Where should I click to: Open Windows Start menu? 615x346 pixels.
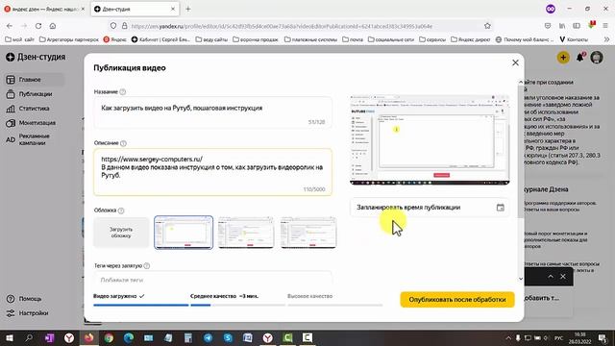pyautogui.click(x=9, y=337)
